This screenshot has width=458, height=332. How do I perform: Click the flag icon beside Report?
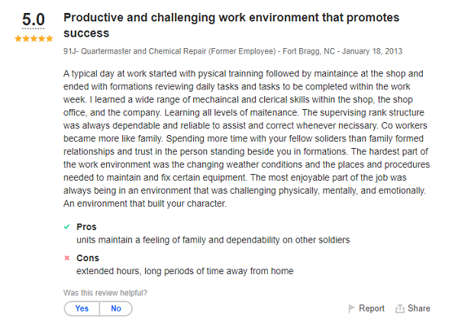click(351, 308)
